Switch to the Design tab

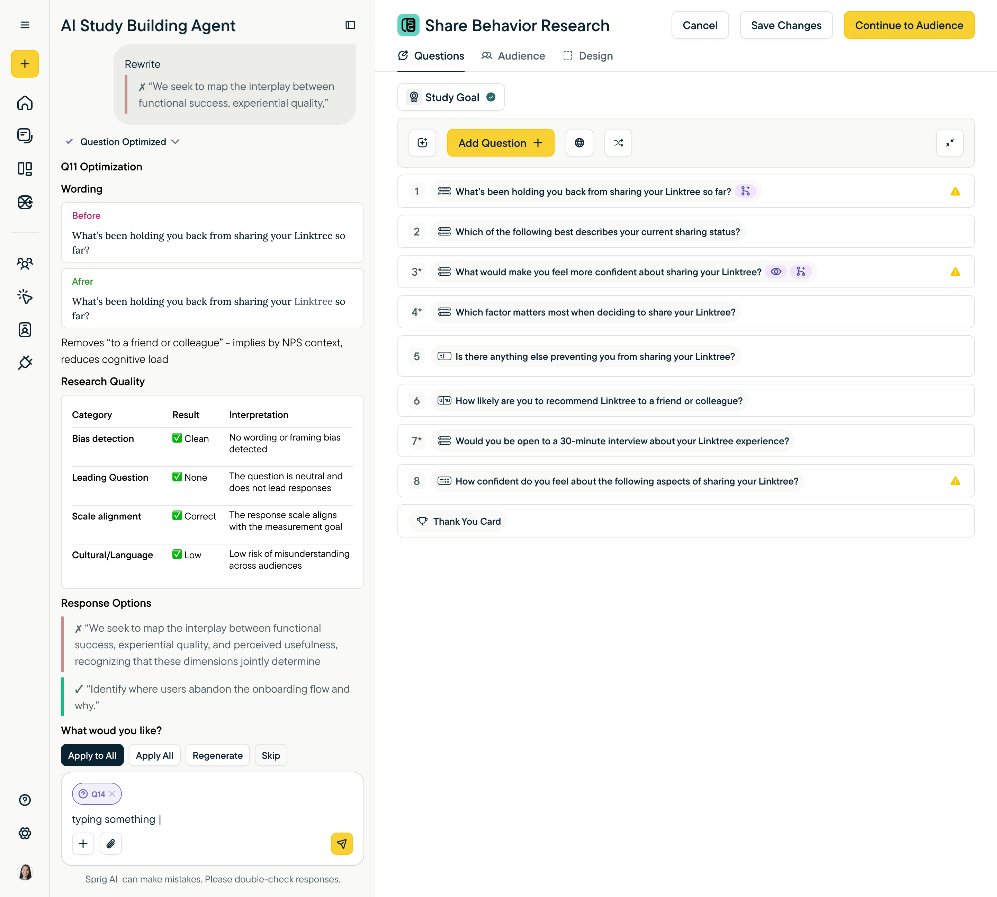coord(588,56)
